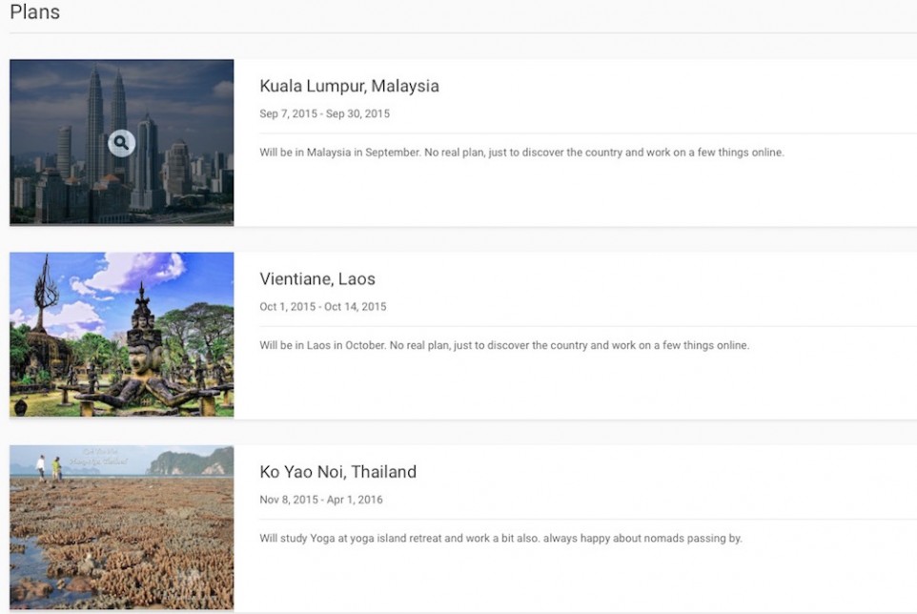Click the two people walking in Thailand photo

(x=49, y=467)
